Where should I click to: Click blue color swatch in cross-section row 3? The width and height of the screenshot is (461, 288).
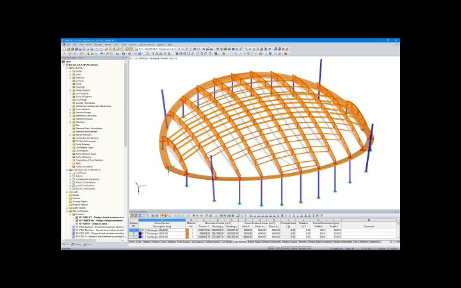(x=140, y=237)
